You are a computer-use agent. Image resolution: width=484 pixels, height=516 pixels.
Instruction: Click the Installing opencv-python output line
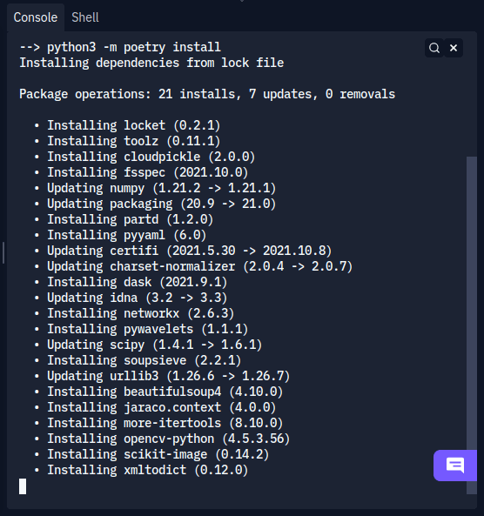coord(162,439)
